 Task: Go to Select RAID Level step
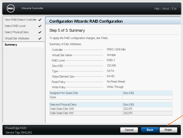[x=23, y=26]
